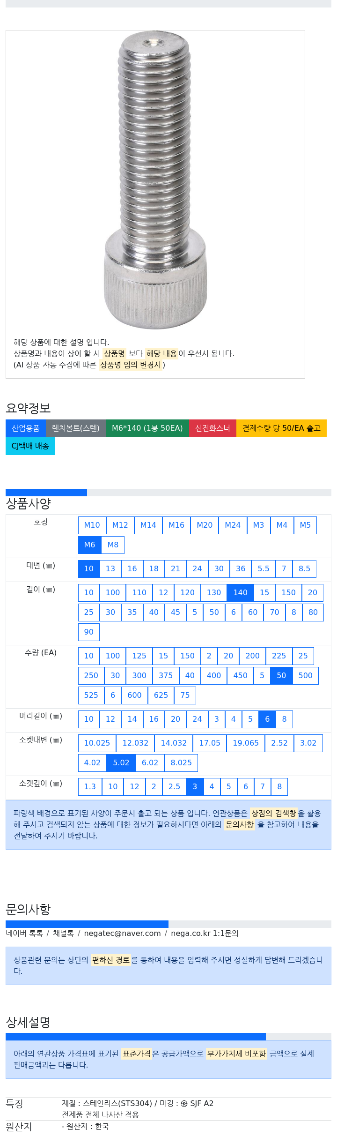Select the M10 size option
Screen dimensions: 337x1136
pyautogui.click(x=92, y=525)
